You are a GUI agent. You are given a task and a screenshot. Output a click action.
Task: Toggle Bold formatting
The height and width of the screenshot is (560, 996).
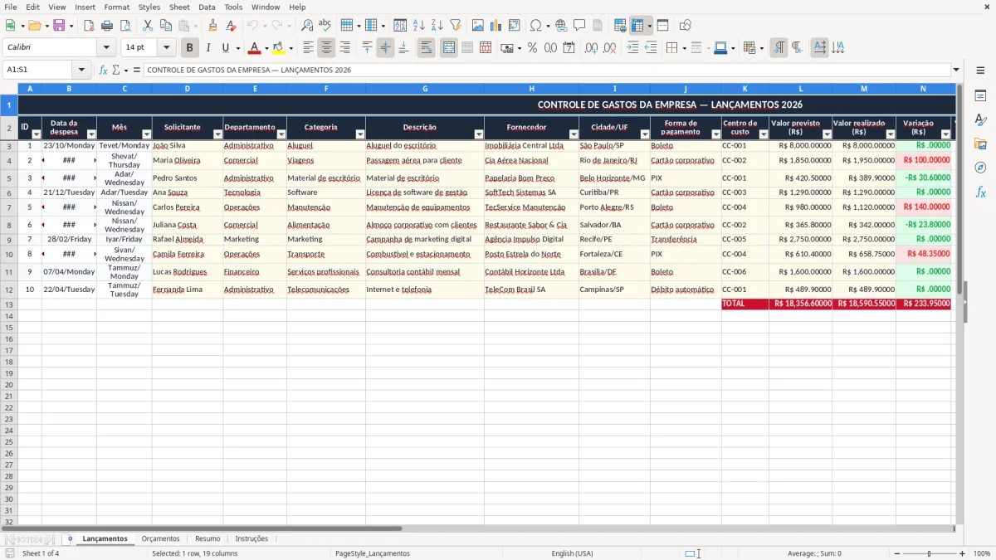[x=190, y=48]
